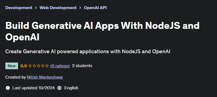The image size is (217, 97).
Task: Click the "Last updated 10/2024" text
Action: click(34, 88)
